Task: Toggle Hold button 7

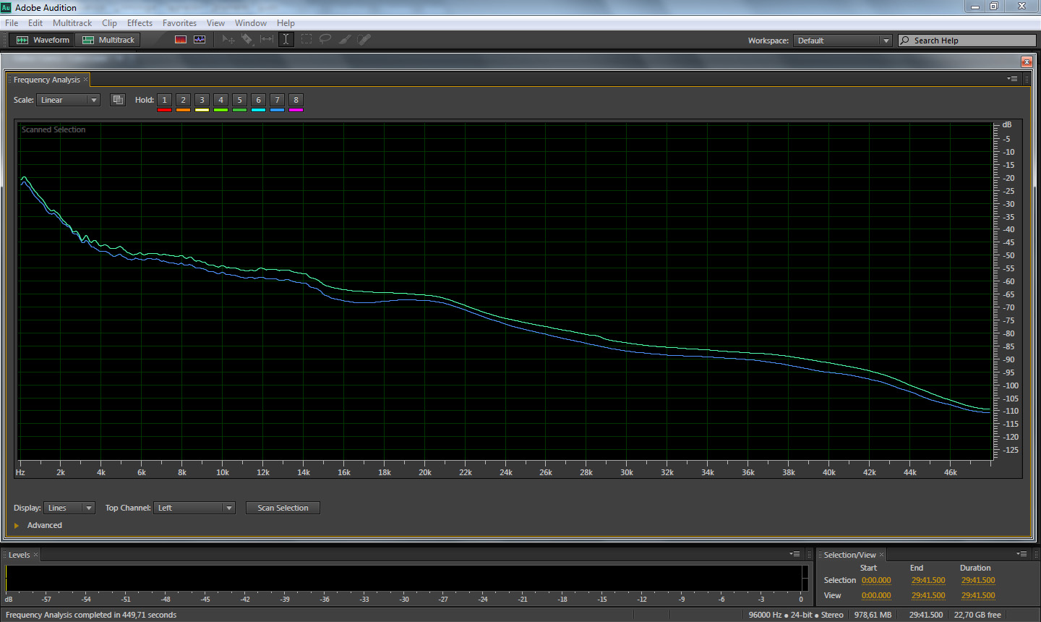Action: pyautogui.click(x=277, y=100)
